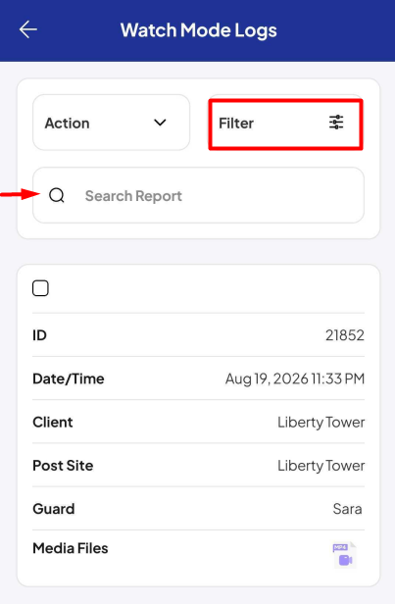The height and width of the screenshot is (604, 395).
Task: Open the Filter options button
Action: 285,124
